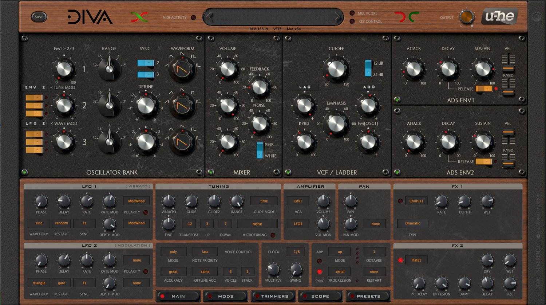This screenshot has height=305, width=546.
Task: Click the Transpose -12 value field
Action: [x=189, y=224]
